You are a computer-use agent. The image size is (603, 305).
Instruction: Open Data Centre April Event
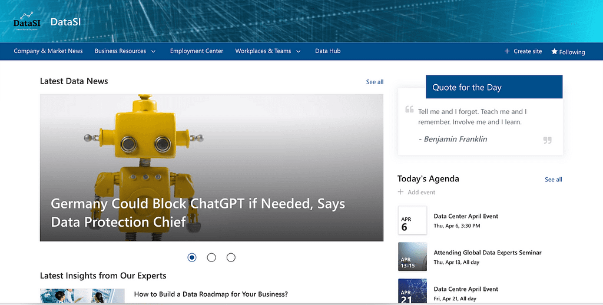click(466, 289)
